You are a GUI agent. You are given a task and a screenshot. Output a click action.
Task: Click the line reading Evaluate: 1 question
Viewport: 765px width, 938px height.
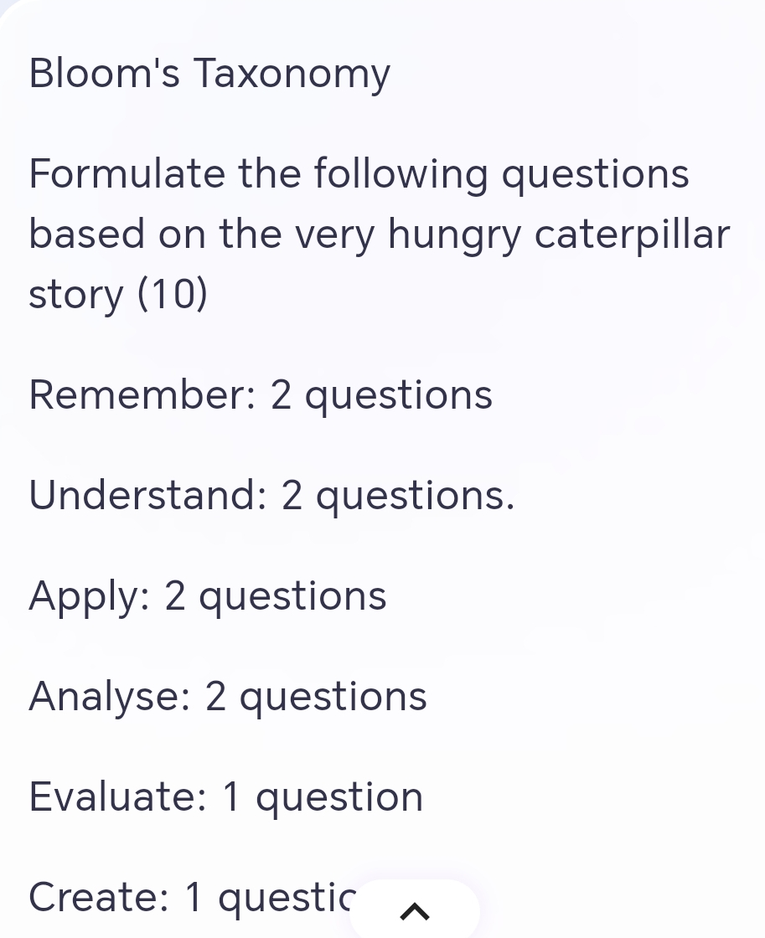[x=225, y=796]
